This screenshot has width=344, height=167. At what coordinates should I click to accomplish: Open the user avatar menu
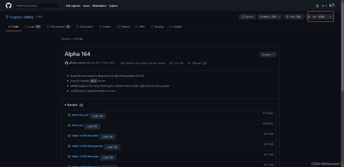click(332, 6)
